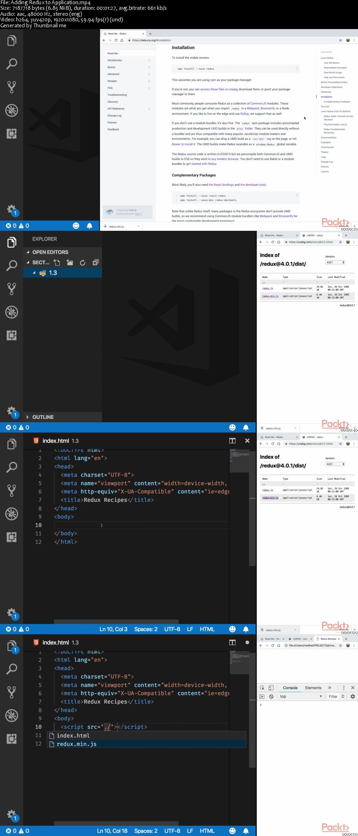The height and width of the screenshot is (836, 358).
Task: Click the smiley feedback icon in Ln 10, Col 3 status bar
Action: tap(232, 629)
